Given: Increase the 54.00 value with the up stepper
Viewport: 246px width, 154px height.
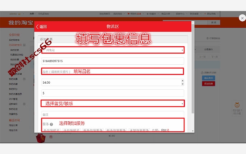Looking at the screenshot, I should [183, 81].
